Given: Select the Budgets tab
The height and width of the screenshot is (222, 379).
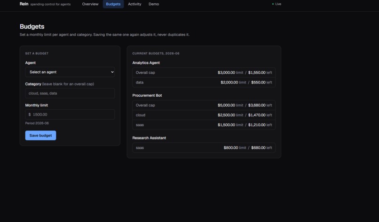Looking at the screenshot, I should pyautogui.click(x=113, y=4).
